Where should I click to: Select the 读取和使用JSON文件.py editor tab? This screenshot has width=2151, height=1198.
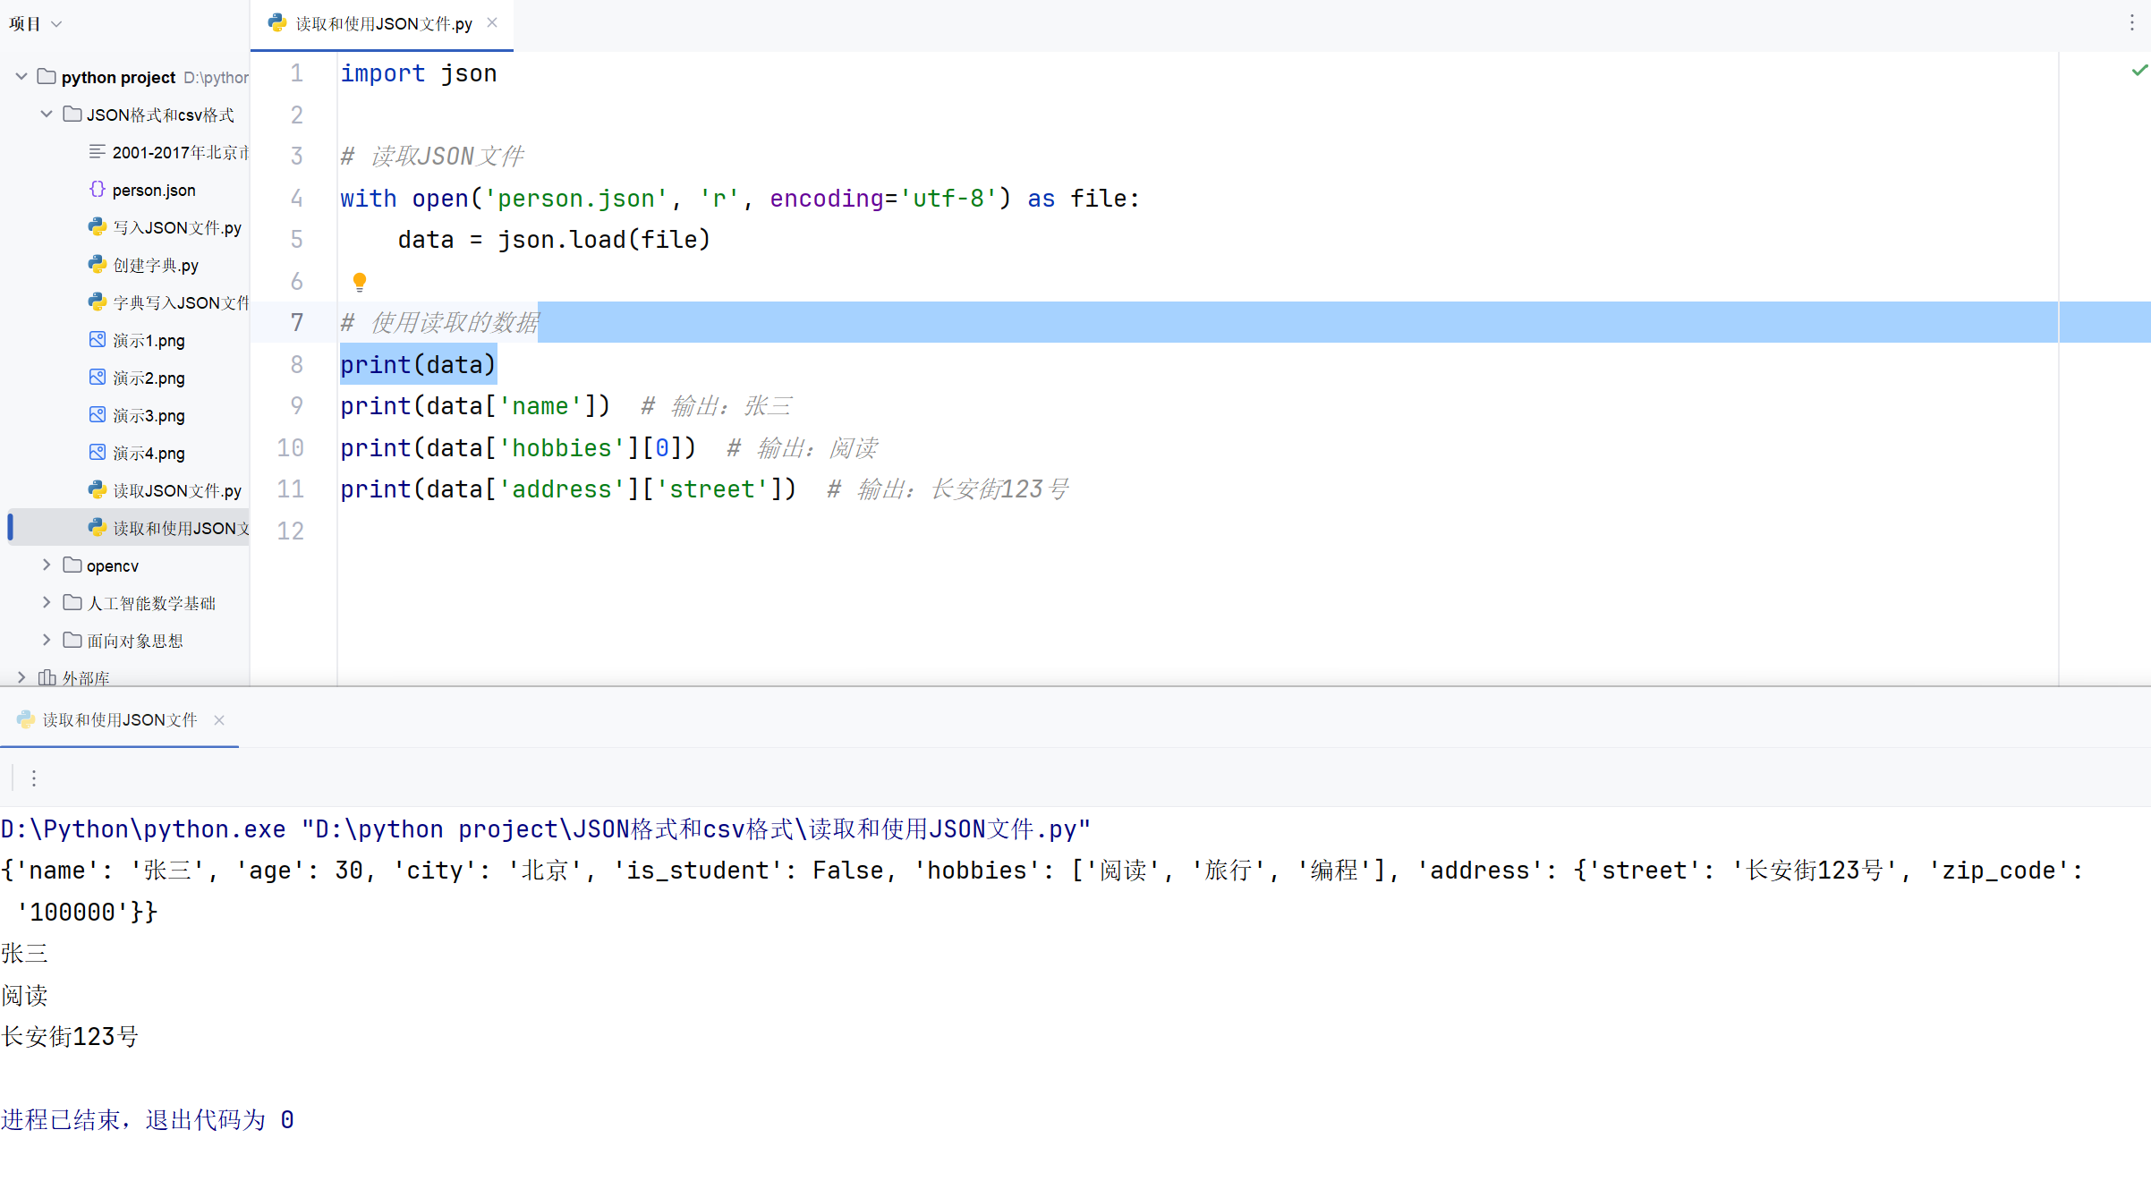[x=383, y=24]
